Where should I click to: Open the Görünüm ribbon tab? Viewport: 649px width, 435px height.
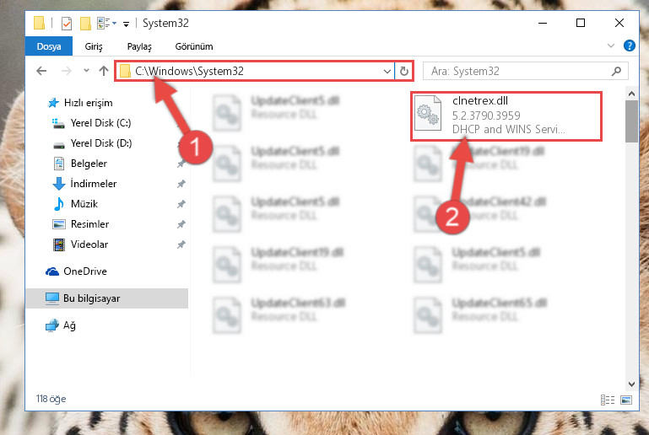point(194,46)
